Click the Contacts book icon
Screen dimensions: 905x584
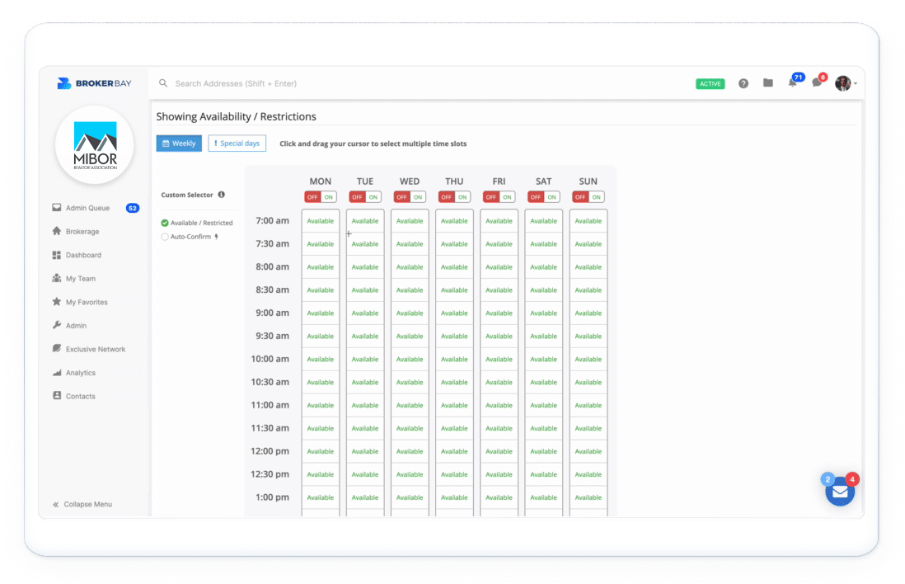click(57, 396)
